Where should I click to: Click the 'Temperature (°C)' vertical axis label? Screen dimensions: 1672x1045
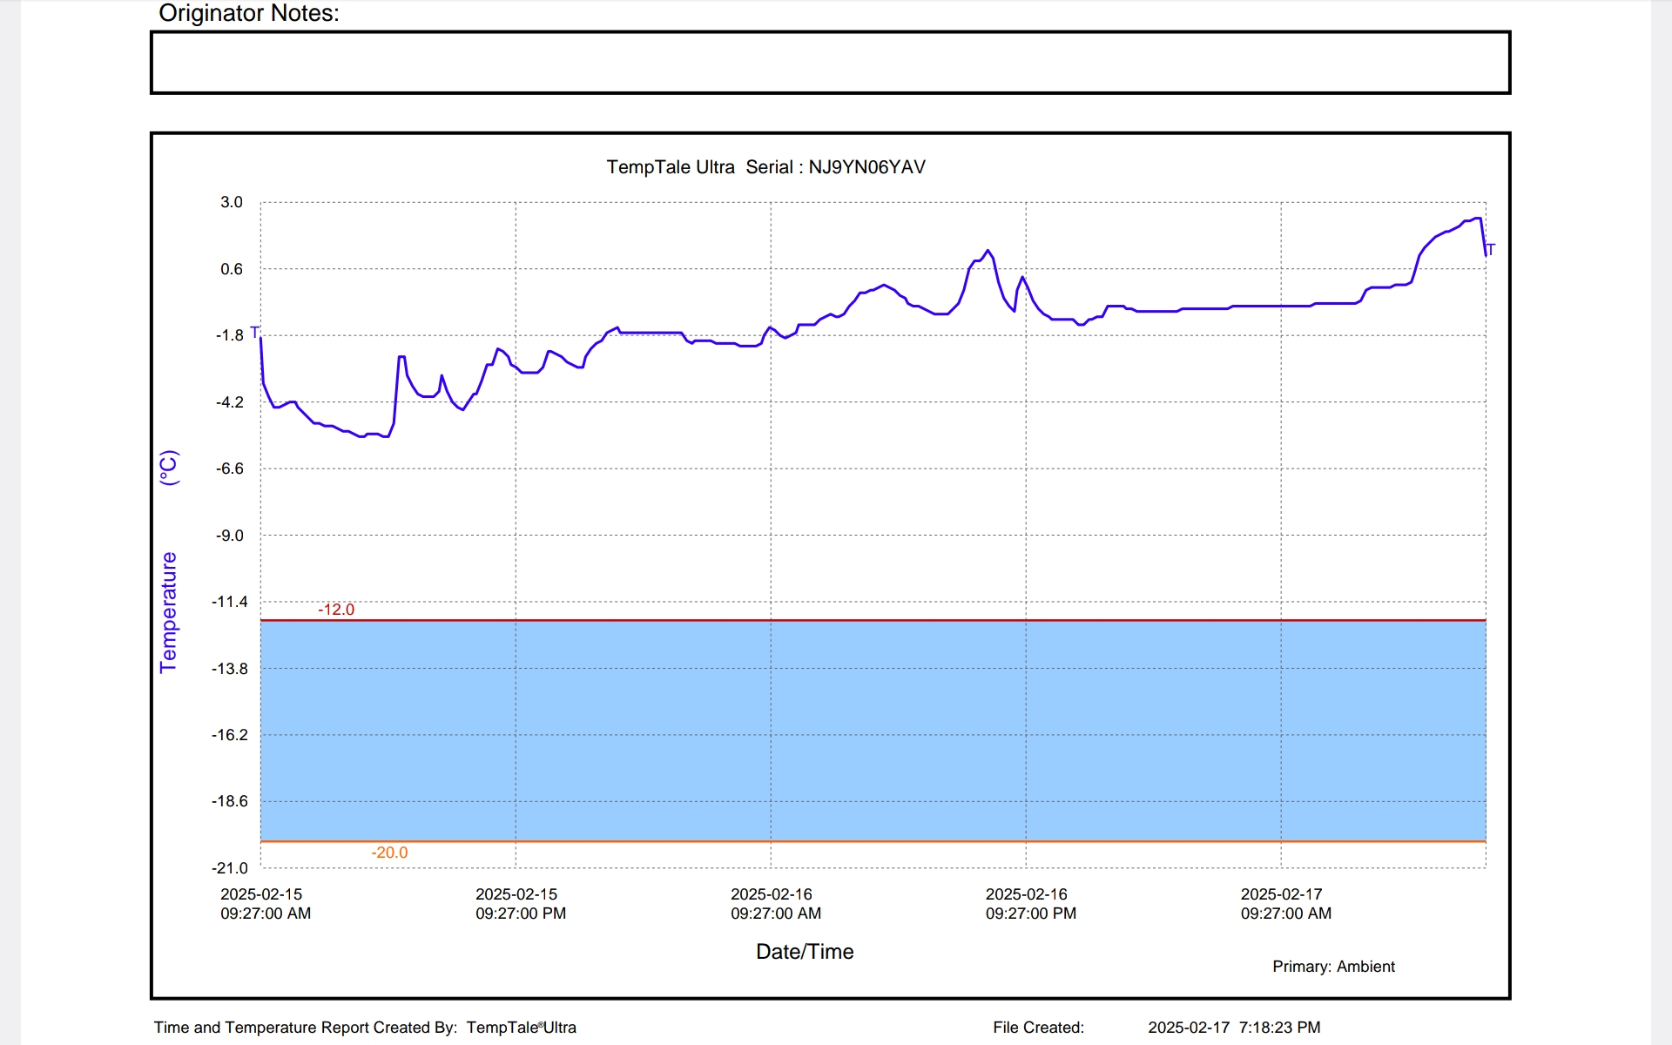[x=168, y=562]
